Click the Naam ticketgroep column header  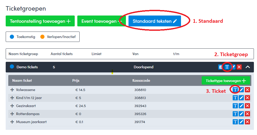[23, 54]
